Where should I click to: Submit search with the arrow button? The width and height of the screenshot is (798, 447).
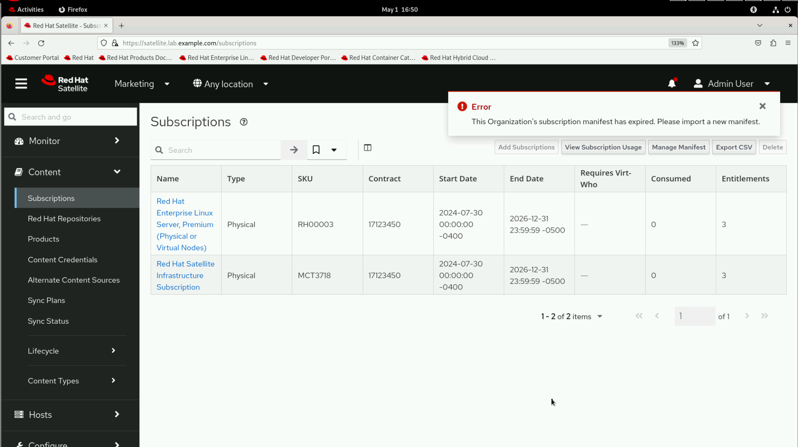[x=294, y=150]
